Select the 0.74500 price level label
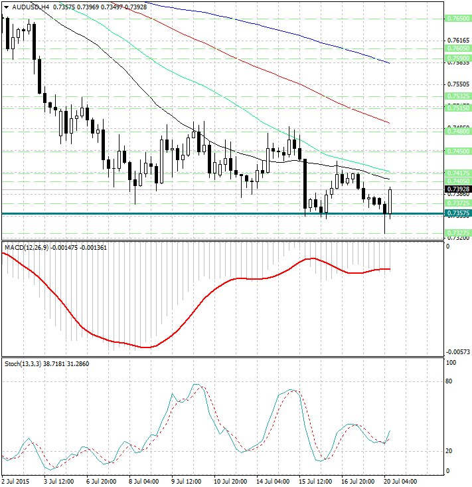The width and height of the screenshot is (472, 487). click(x=458, y=151)
